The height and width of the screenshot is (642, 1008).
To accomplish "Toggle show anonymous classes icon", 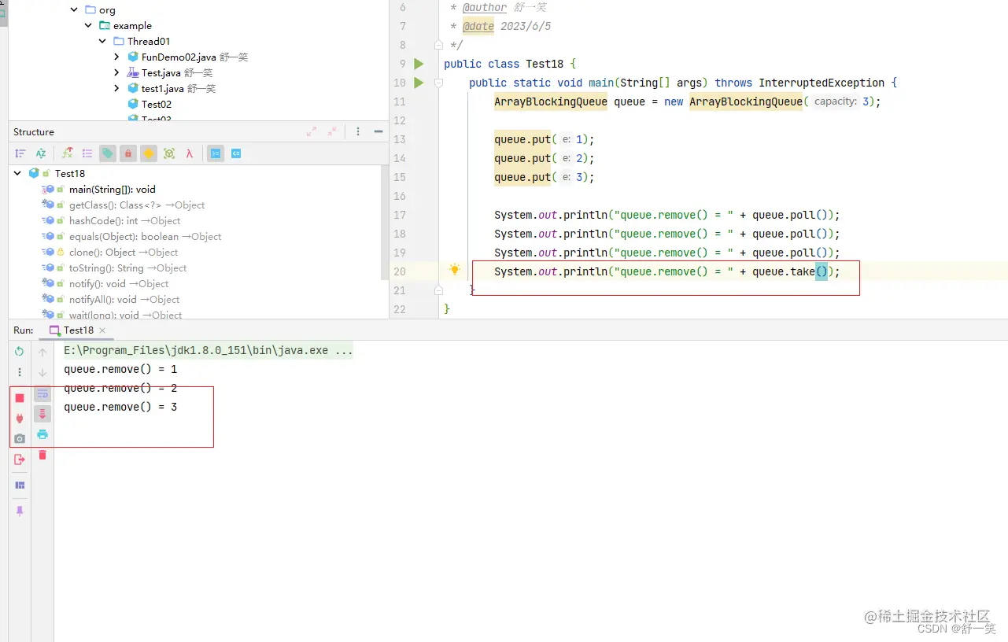I will pyautogui.click(x=169, y=153).
